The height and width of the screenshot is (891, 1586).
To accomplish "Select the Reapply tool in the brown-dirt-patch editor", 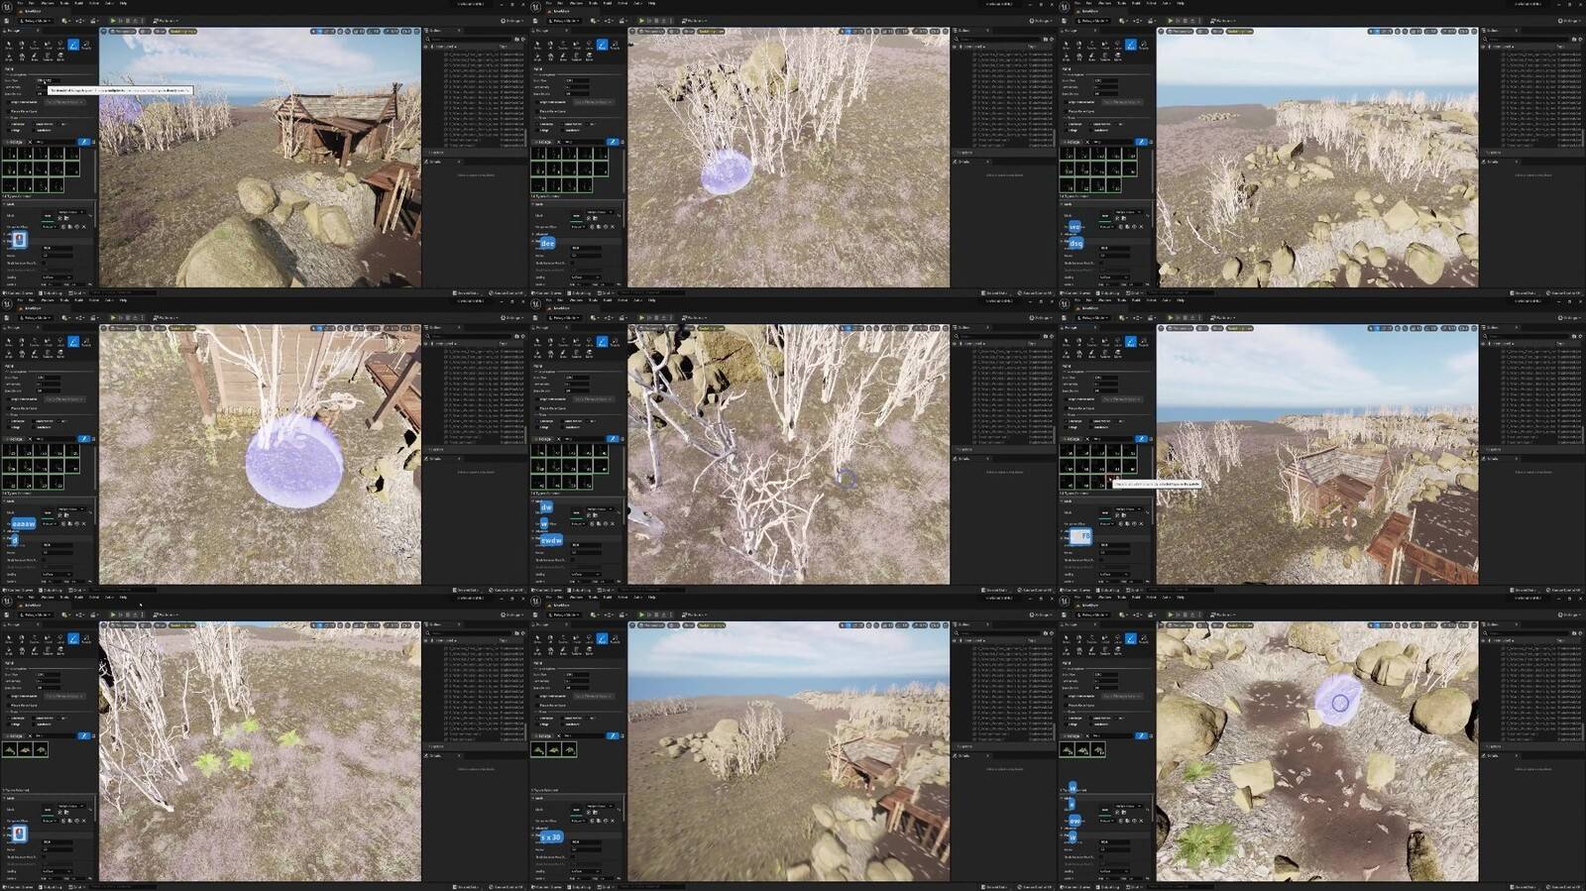I will 1144,639.
